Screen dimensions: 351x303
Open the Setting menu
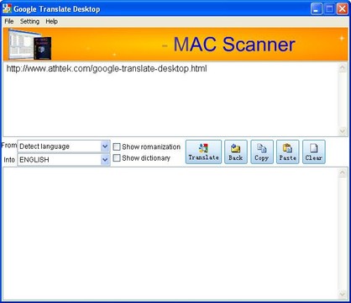(x=29, y=21)
